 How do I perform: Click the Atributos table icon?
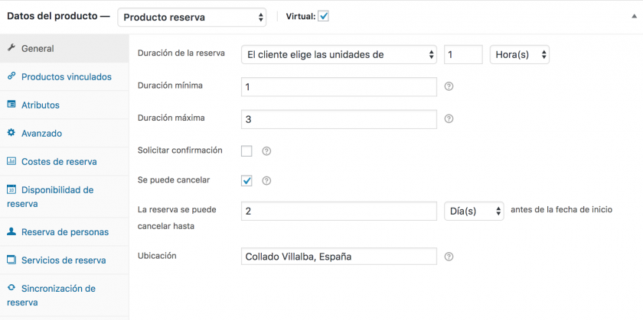(x=11, y=105)
